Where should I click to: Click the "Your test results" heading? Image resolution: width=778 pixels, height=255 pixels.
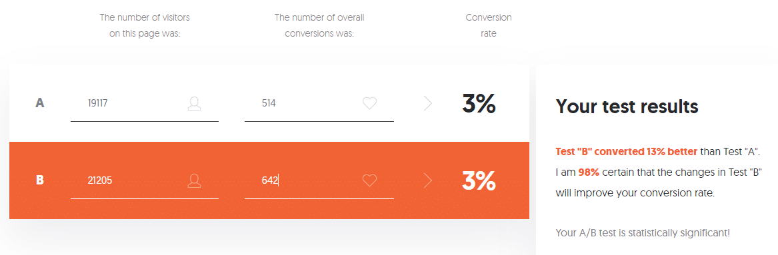tap(627, 106)
